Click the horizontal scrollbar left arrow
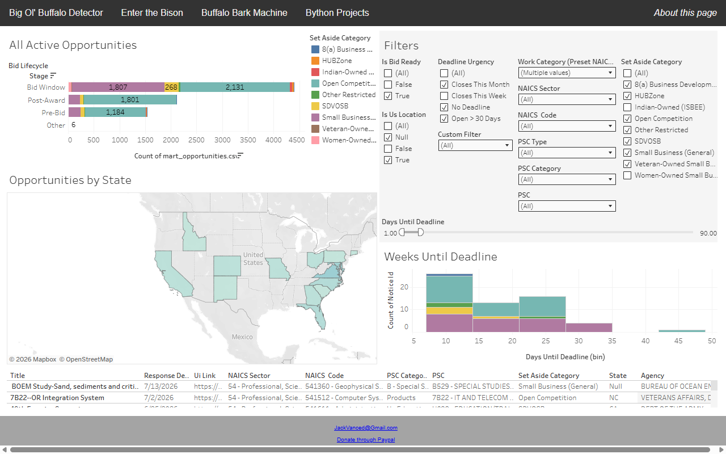This screenshot has height=454, width=726. coord(5,449)
